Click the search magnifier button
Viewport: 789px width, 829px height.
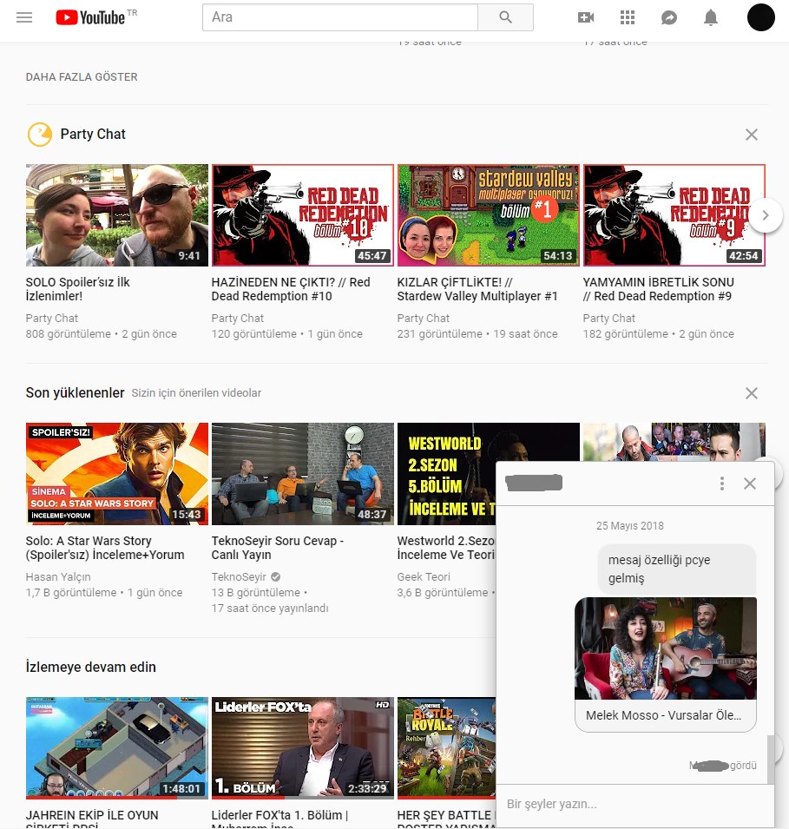pos(505,17)
